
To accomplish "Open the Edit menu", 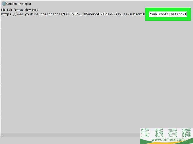I will coord(10,10).
